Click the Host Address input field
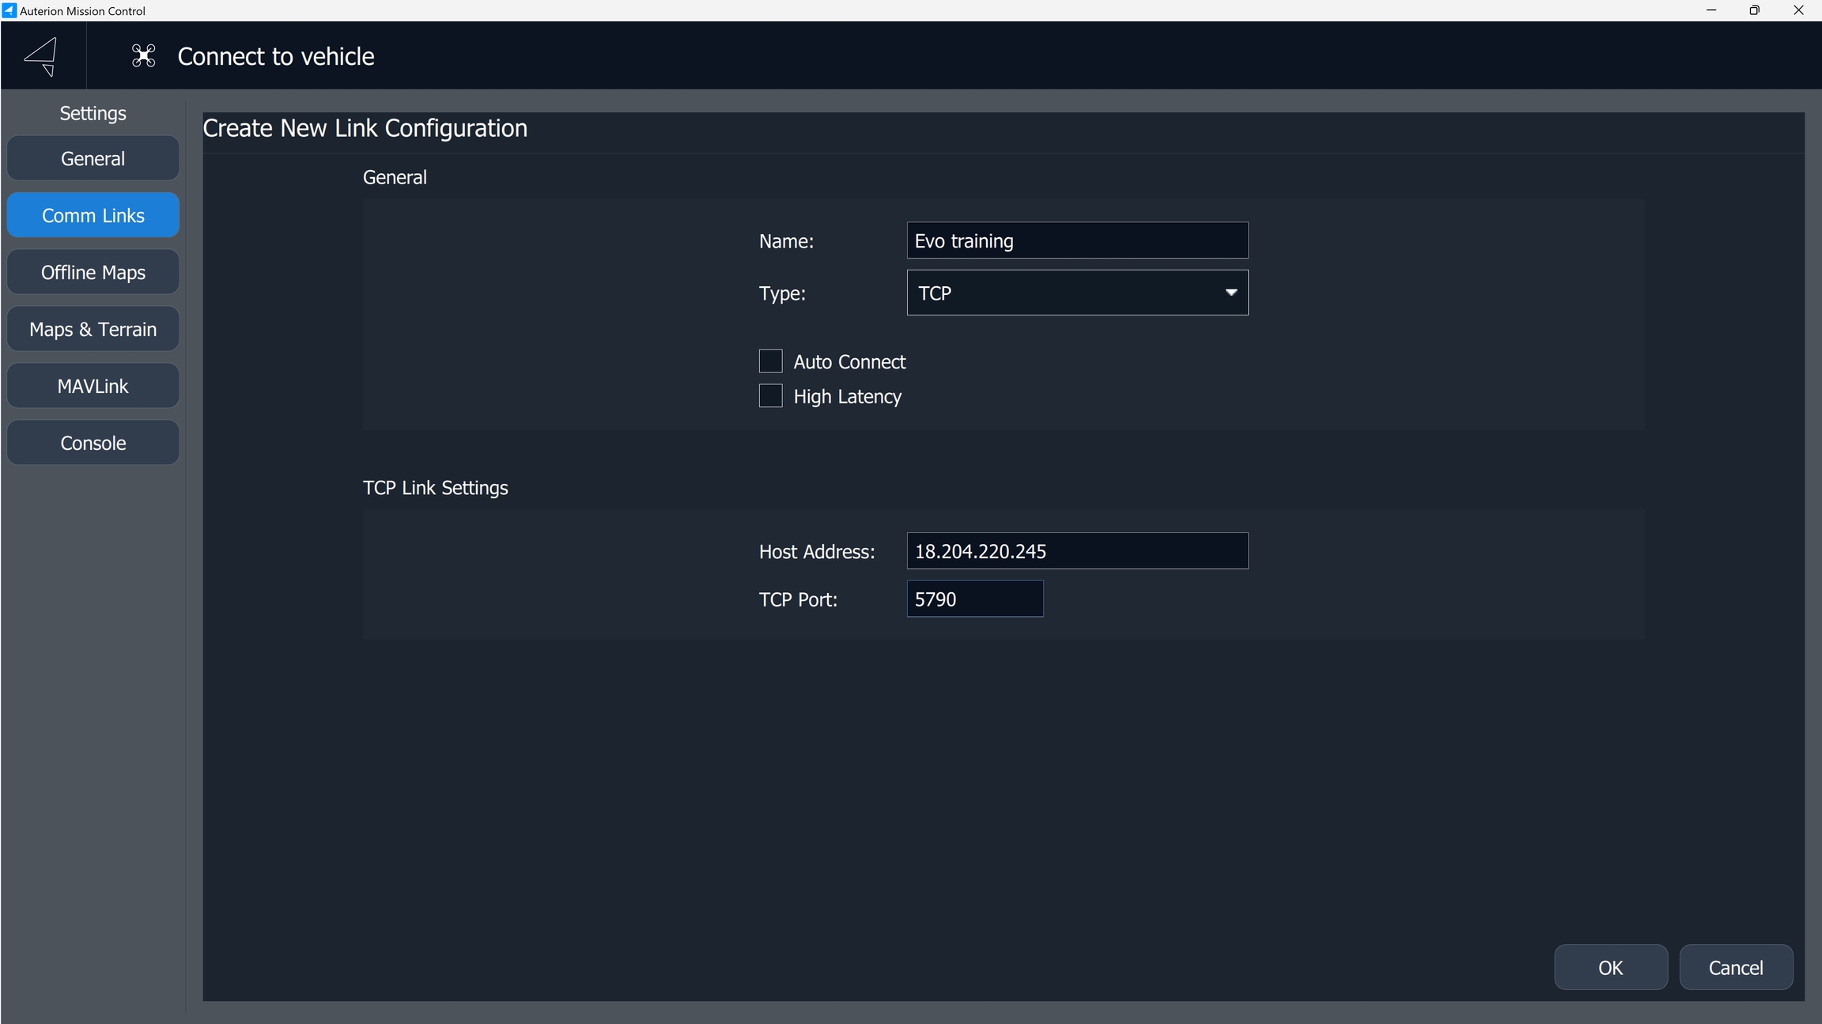The width and height of the screenshot is (1822, 1024). 1076,551
